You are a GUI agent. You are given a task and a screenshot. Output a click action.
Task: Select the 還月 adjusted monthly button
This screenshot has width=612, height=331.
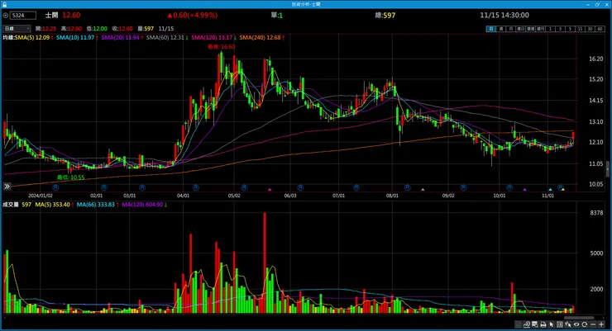pyautogui.click(x=540, y=29)
